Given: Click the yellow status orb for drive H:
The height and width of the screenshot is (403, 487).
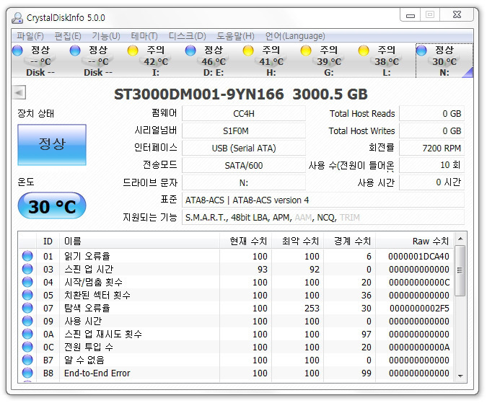Looking at the screenshot, I should click(248, 50).
